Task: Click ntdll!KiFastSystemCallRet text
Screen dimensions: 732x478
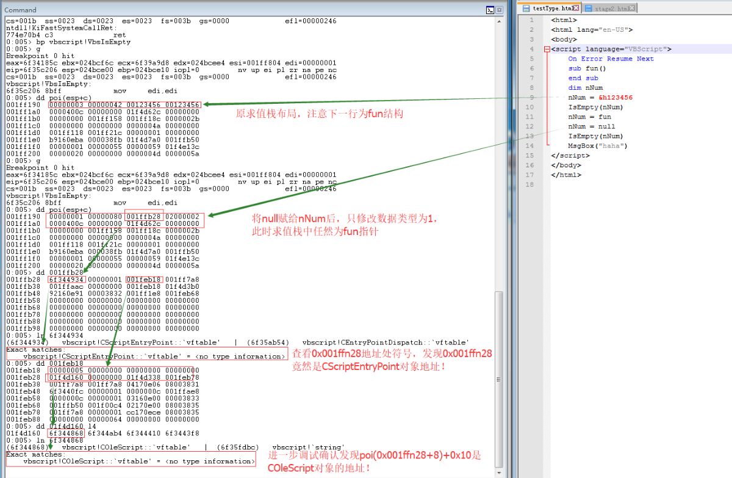Action: pyautogui.click(x=61, y=28)
